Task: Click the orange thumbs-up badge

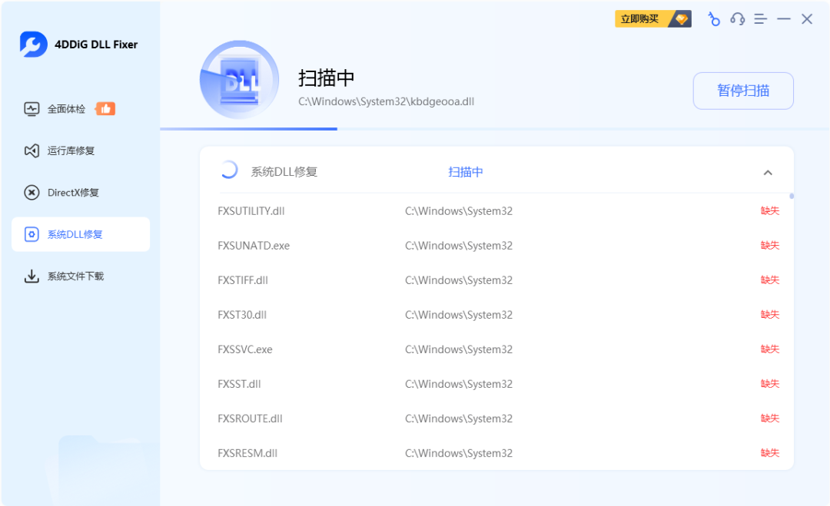Action: 105,109
